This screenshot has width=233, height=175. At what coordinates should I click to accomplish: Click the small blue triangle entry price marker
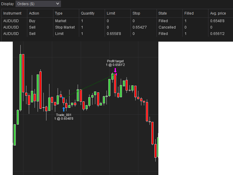[63, 98]
